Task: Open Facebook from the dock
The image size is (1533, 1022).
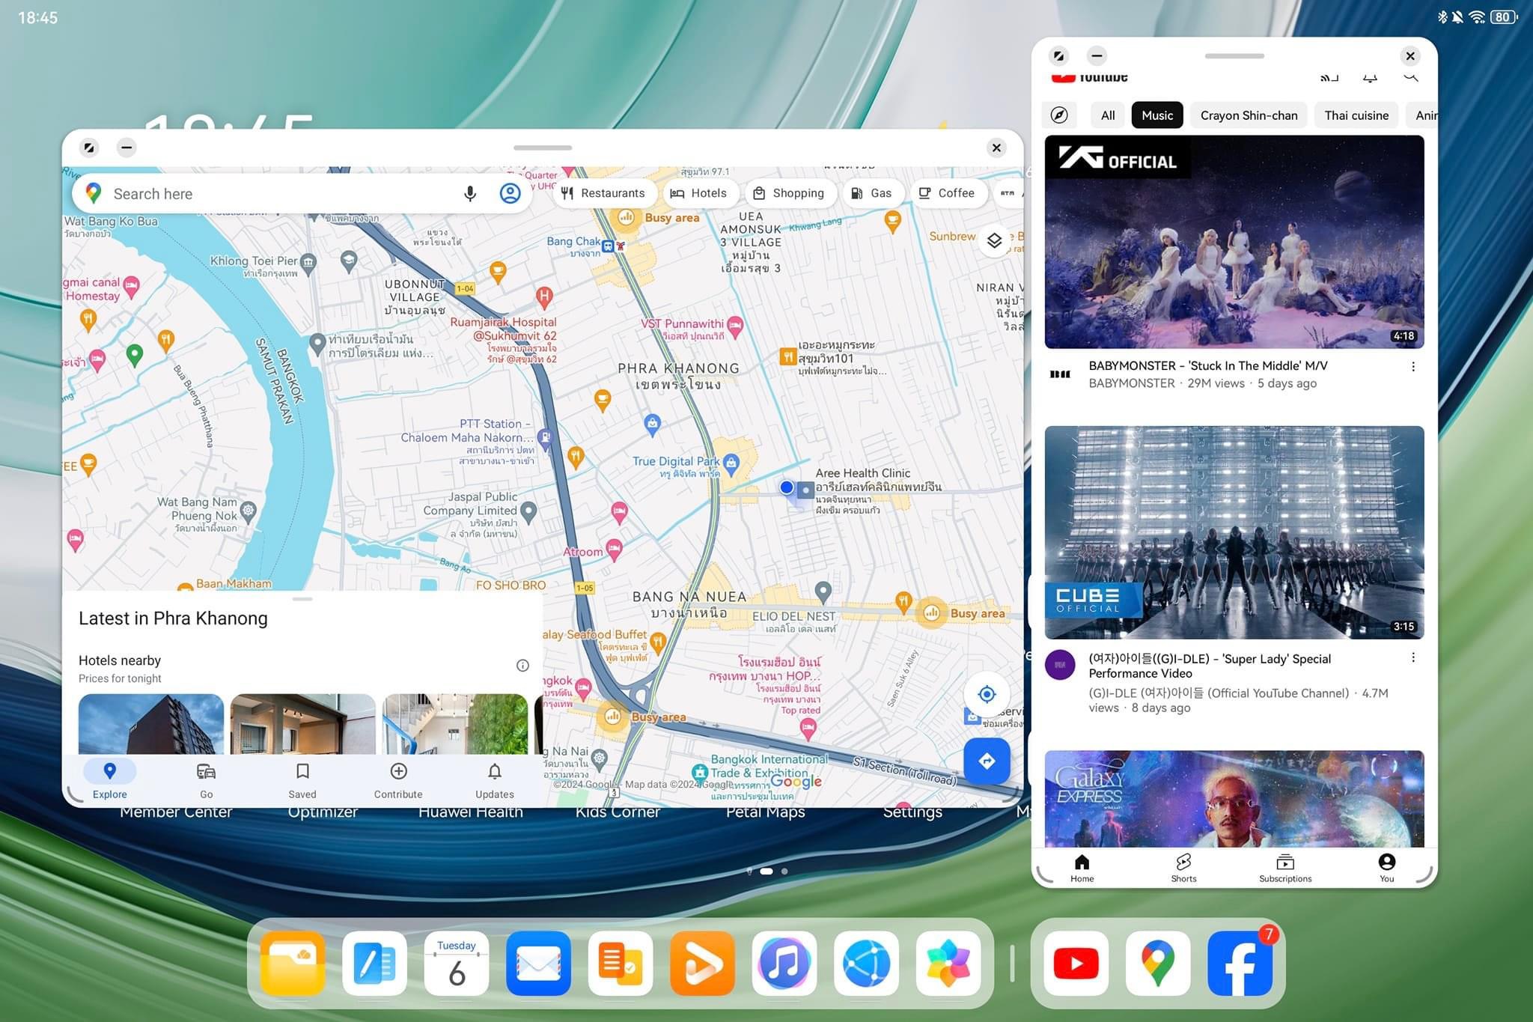Action: pyautogui.click(x=1240, y=964)
